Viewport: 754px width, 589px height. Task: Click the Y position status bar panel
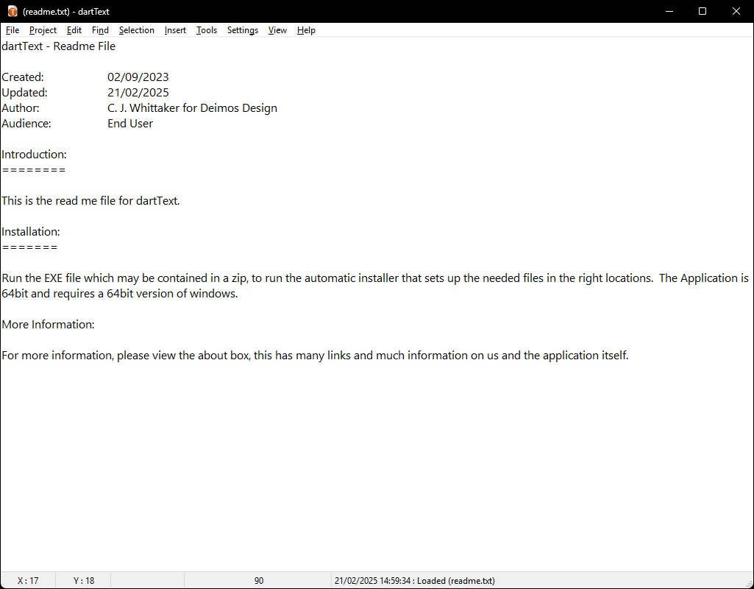click(x=84, y=580)
